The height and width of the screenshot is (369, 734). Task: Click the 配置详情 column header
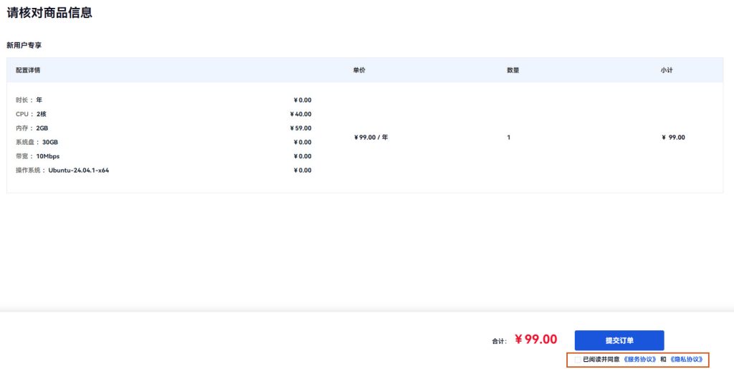[x=28, y=70]
